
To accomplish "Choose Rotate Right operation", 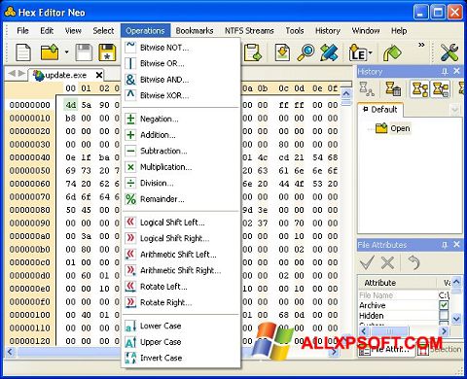I will 181,302.
